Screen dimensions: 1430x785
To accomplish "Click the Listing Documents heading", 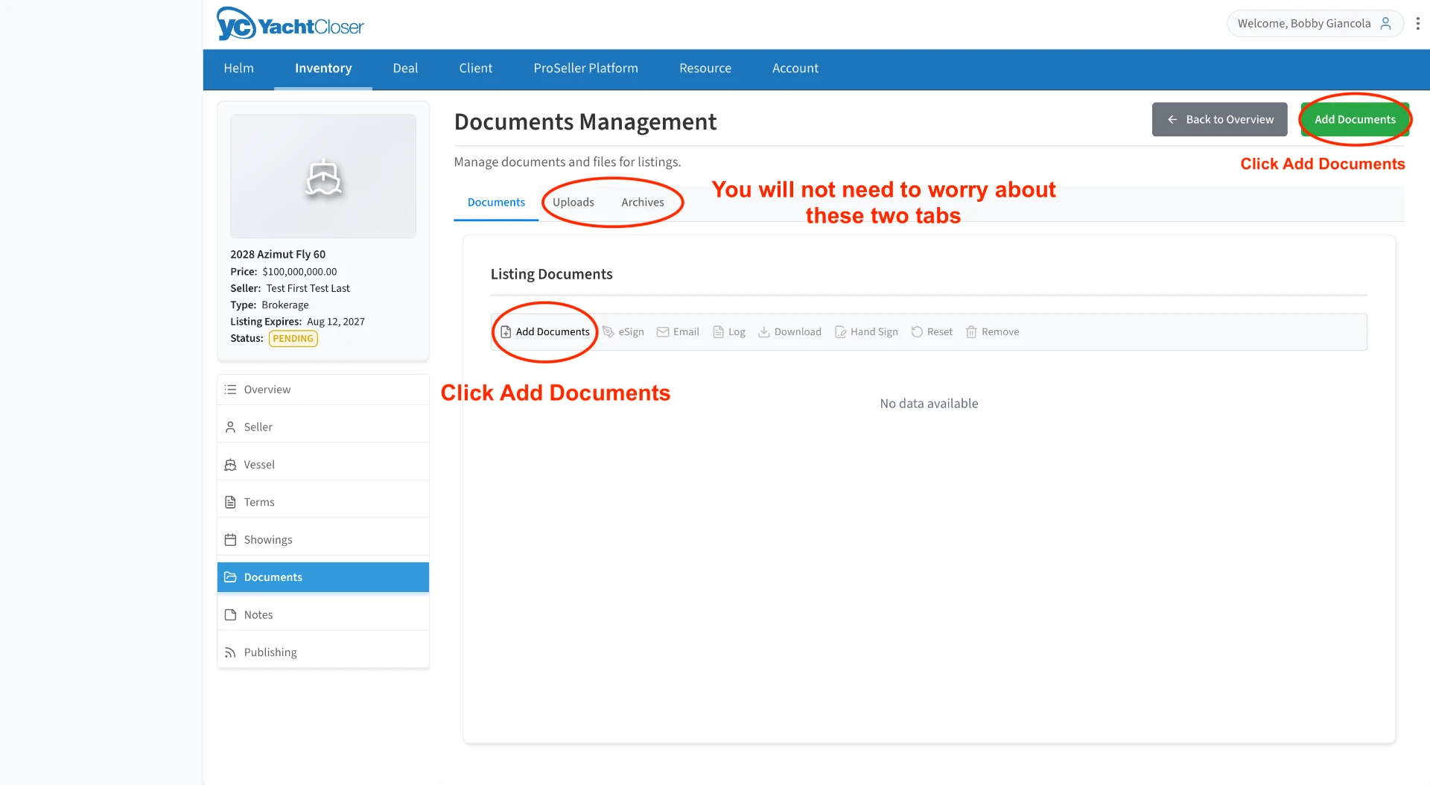I will (551, 274).
